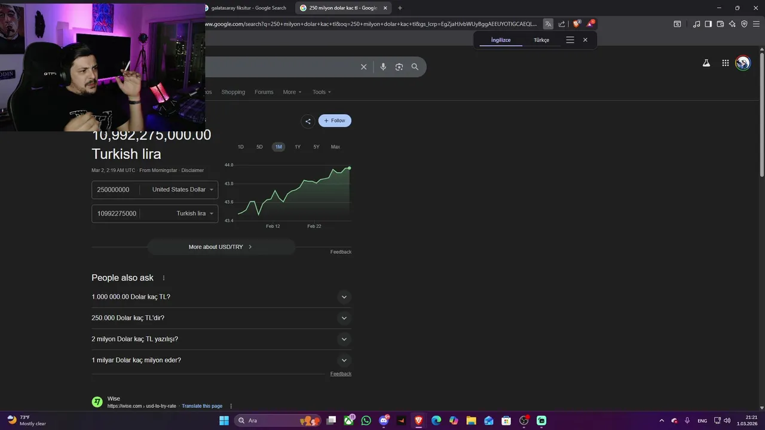Open Brave Shields lion icon

tap(576, 24)
